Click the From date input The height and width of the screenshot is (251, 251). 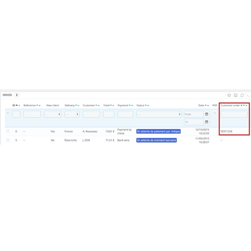click(194, 114)
